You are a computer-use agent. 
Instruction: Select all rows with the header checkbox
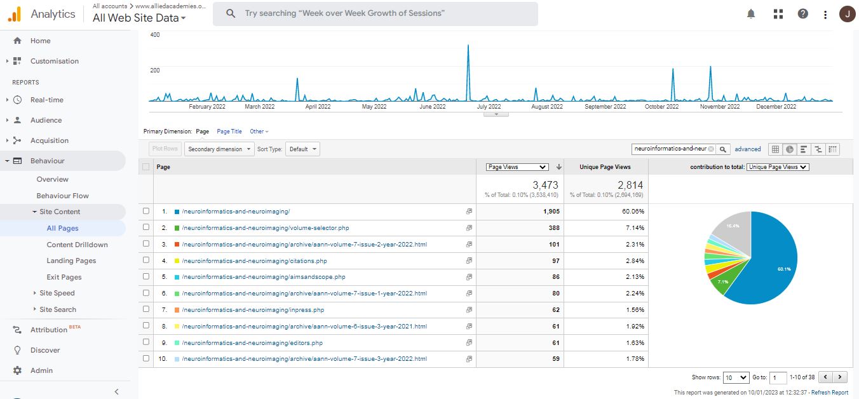point(146,167)
